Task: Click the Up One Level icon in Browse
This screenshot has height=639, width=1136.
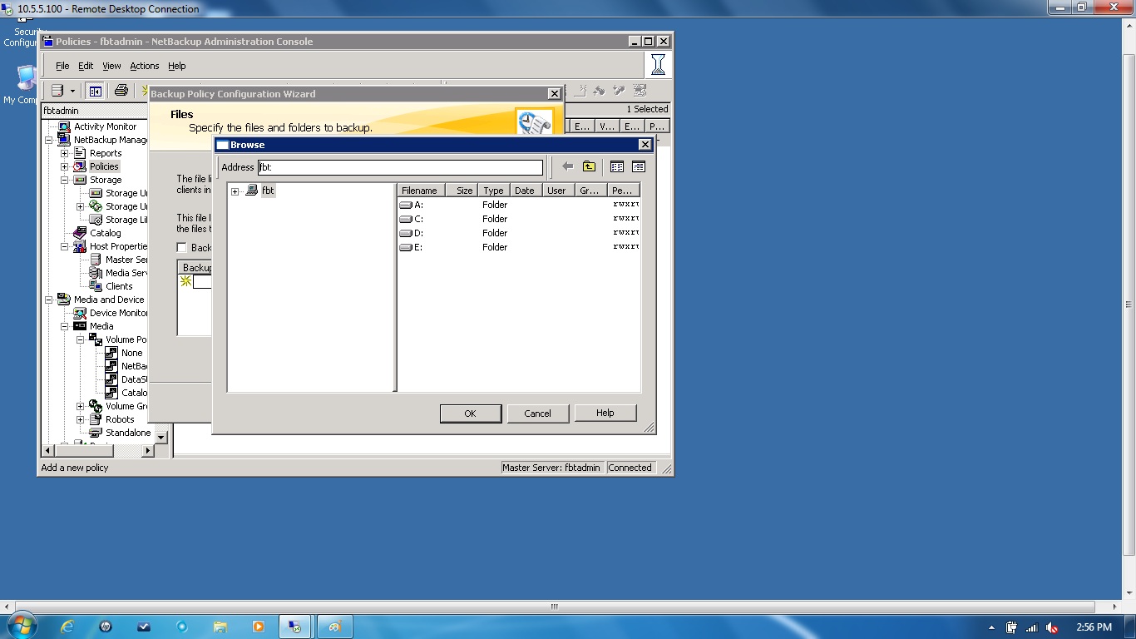Action: pos(589,166)
